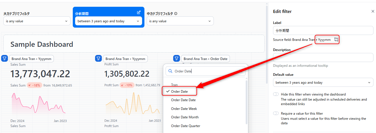Viewport: 376px width, 133px height.
Task: Click Brand Ana Tran Yyyymm field button on Sales tile
Action: [x=31, y=59]
